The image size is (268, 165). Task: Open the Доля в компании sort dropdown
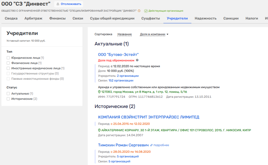coord(154,34)
